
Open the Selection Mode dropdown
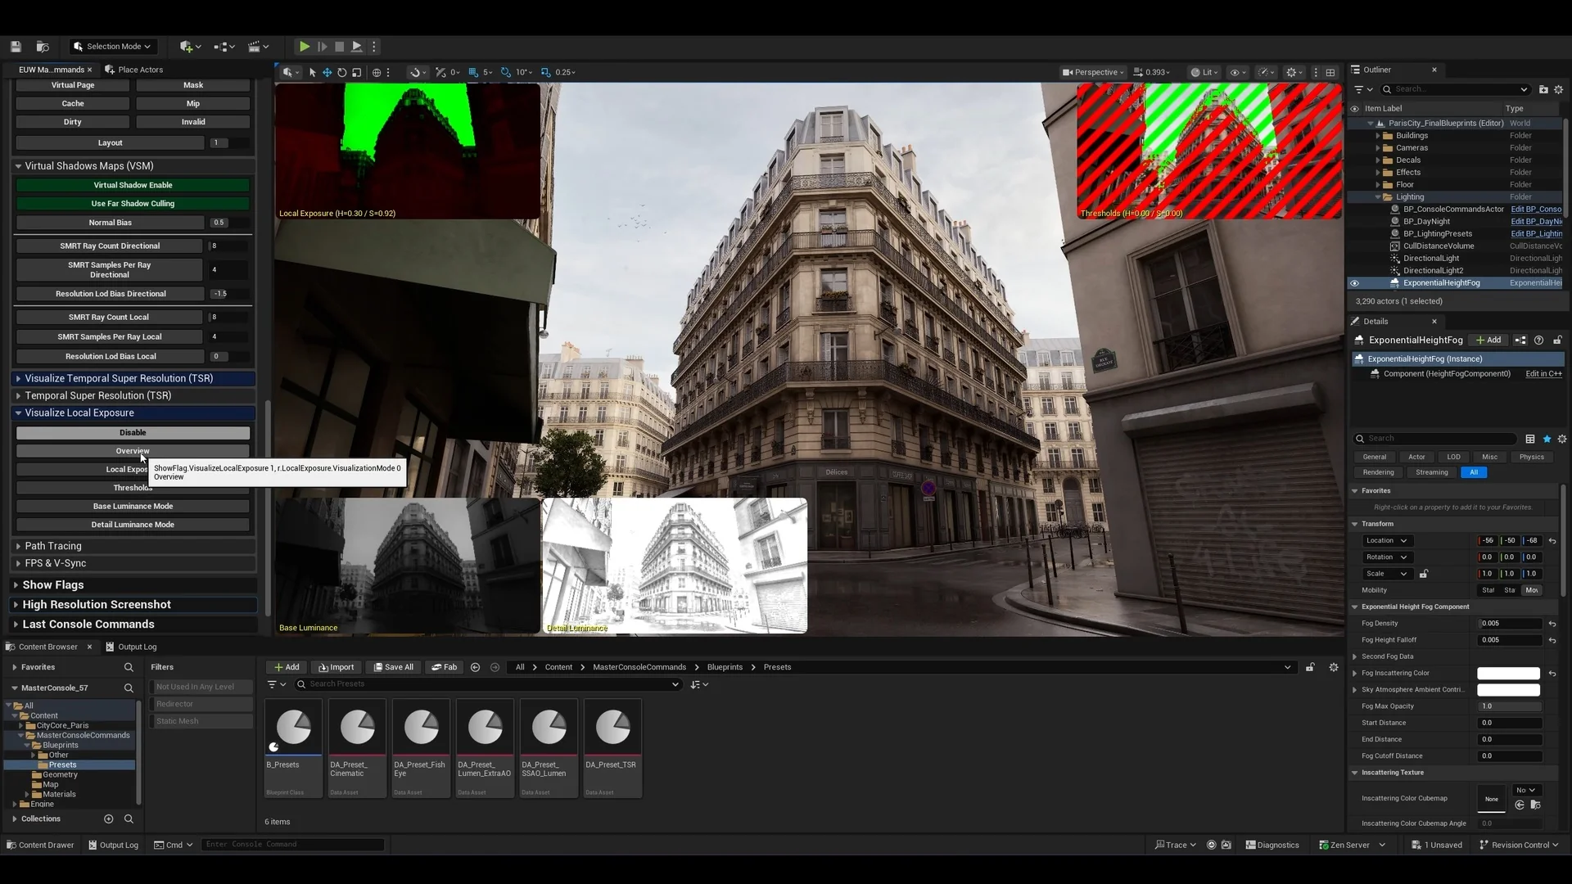pyautogui.click(x=112, y=47)
